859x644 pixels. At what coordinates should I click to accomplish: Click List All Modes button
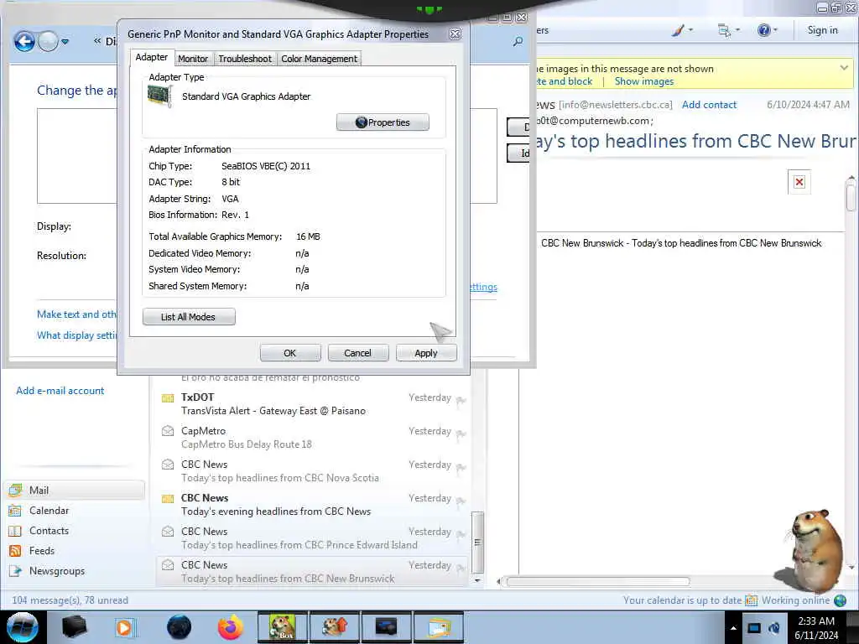(189, 316)
